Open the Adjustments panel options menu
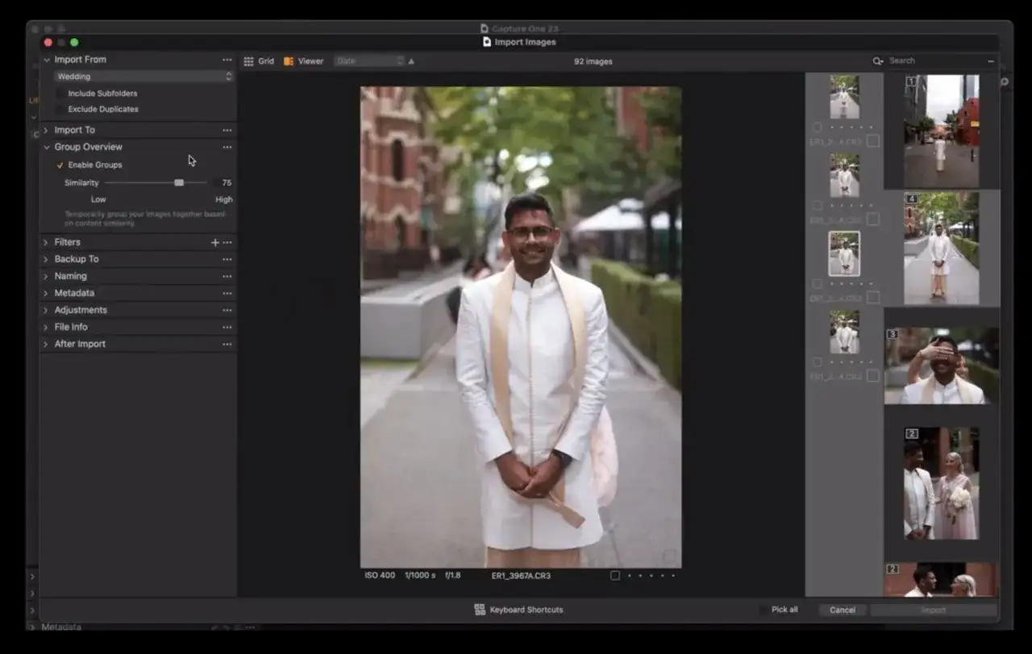 point(227,310)
